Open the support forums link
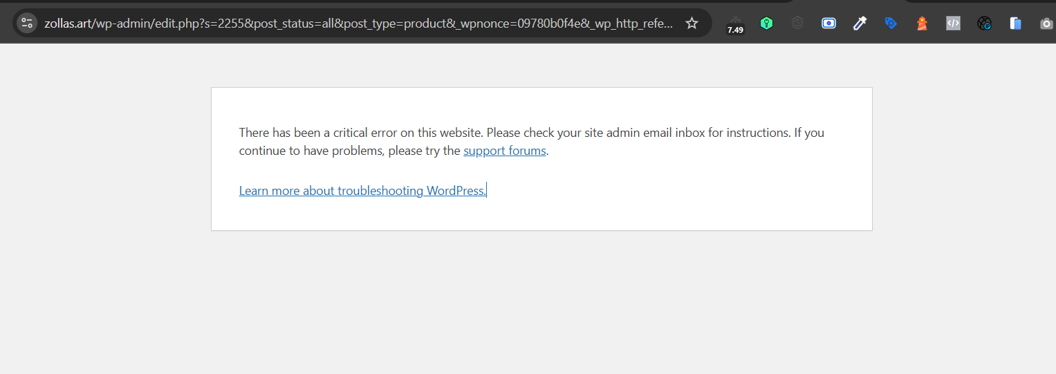 tap(504, 151)
